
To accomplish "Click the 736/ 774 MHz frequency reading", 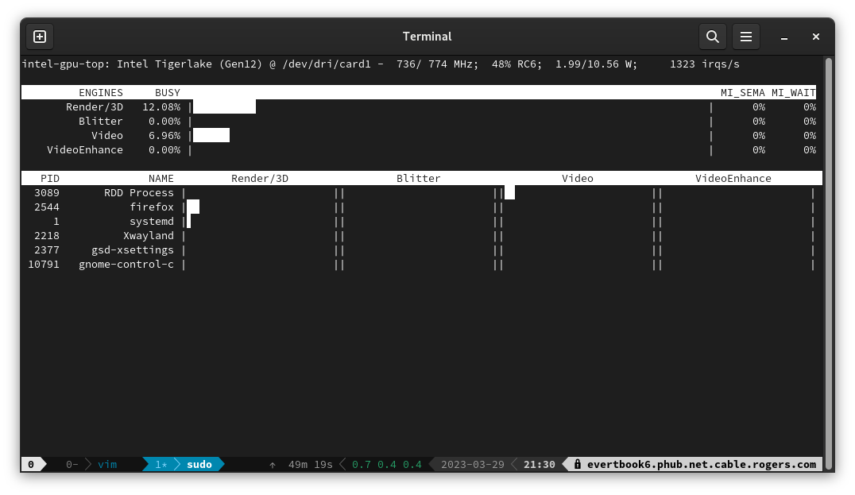I will [x=437, y=64].
